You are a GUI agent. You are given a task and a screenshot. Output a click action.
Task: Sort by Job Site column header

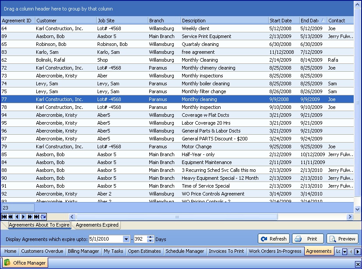(122, 21)
